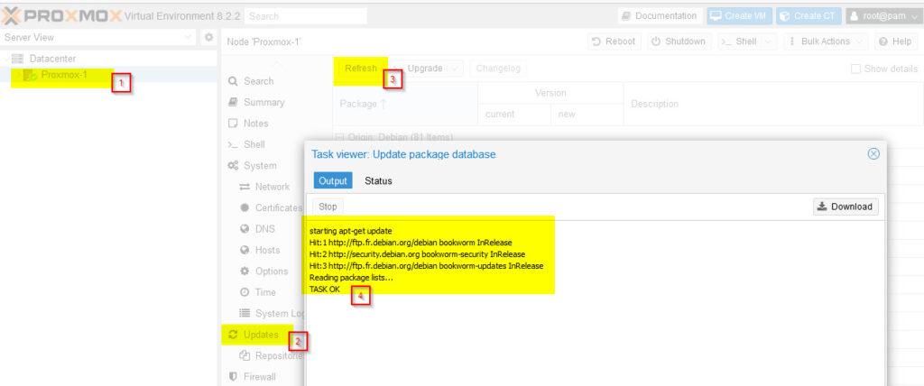Click the 'starting apt-get update' line

tap(351, 230)
